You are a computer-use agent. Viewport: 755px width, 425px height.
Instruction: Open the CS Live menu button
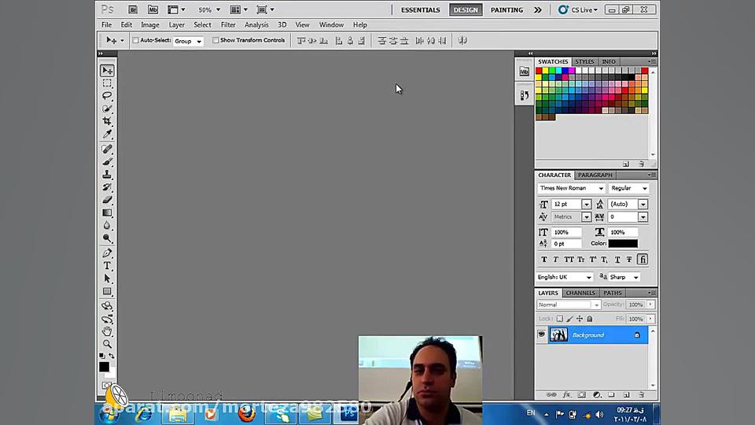pyautogui.click(x=578, y=9)
